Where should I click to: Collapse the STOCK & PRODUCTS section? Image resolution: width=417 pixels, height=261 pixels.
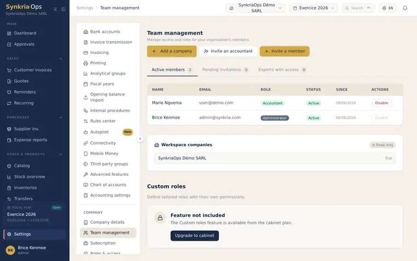[x=61, y=154]
